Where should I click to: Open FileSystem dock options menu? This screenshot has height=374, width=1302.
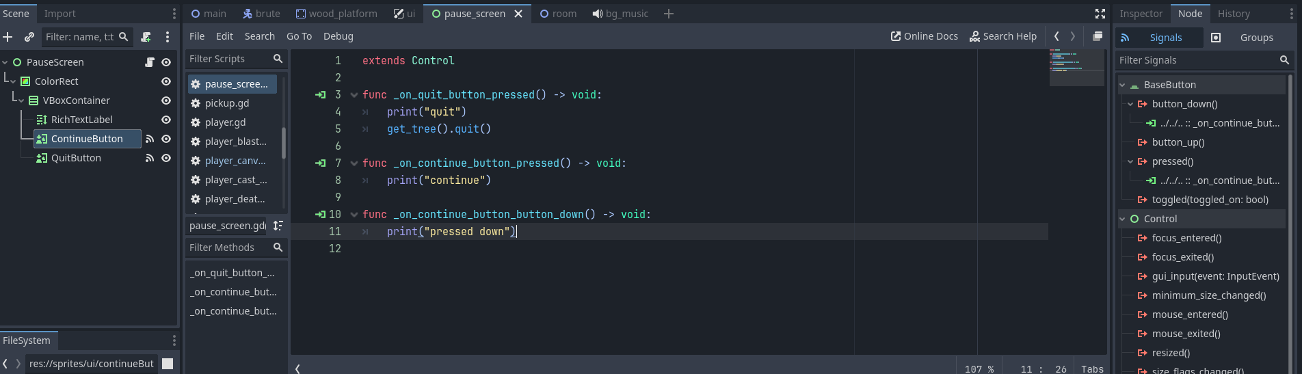174,340
